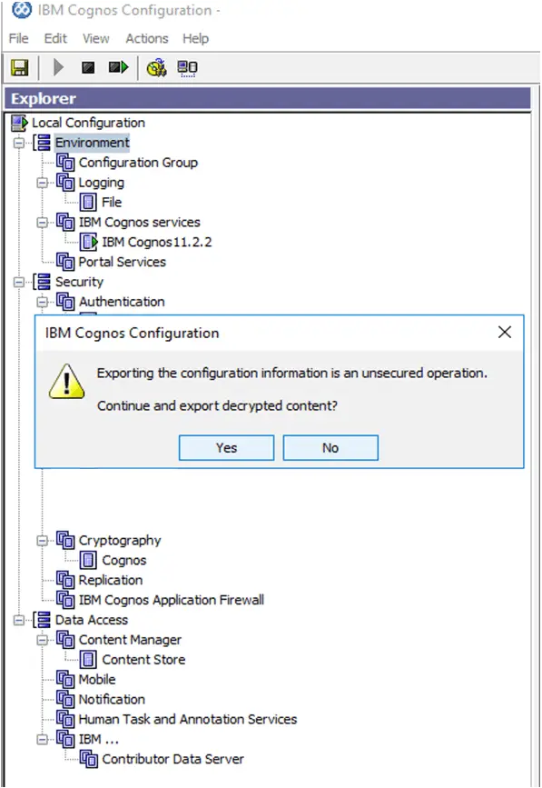
Task: Click the Notification icon
Action: pos(65,700)
